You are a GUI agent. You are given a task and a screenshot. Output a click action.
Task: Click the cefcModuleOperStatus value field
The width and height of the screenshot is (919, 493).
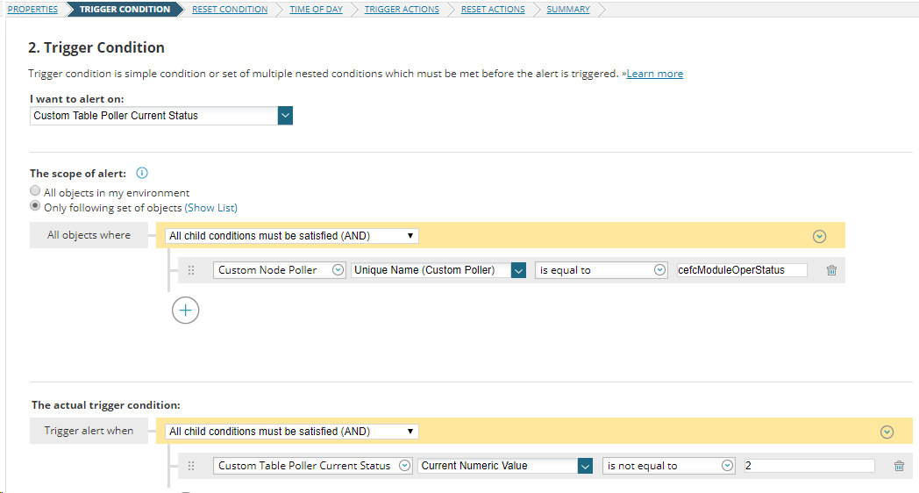click(741, 270)
